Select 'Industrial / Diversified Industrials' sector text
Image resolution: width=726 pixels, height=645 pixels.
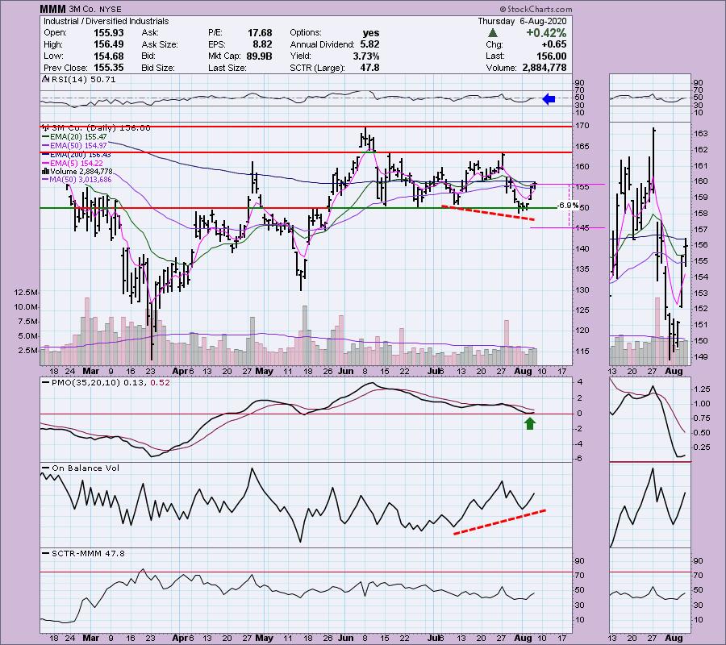[x=106, y=21]
